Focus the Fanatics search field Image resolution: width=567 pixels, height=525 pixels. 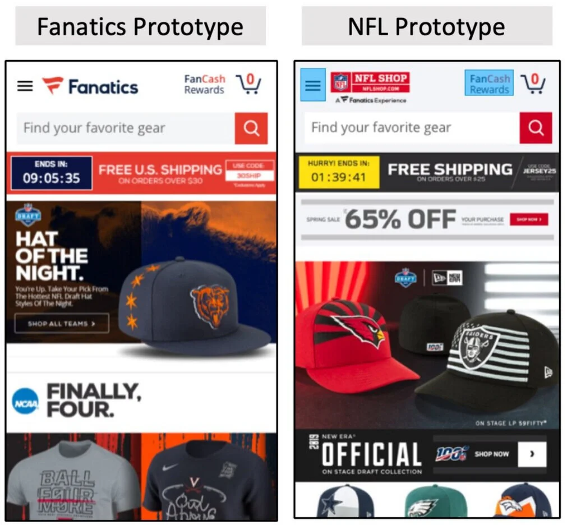pos(126,128)
